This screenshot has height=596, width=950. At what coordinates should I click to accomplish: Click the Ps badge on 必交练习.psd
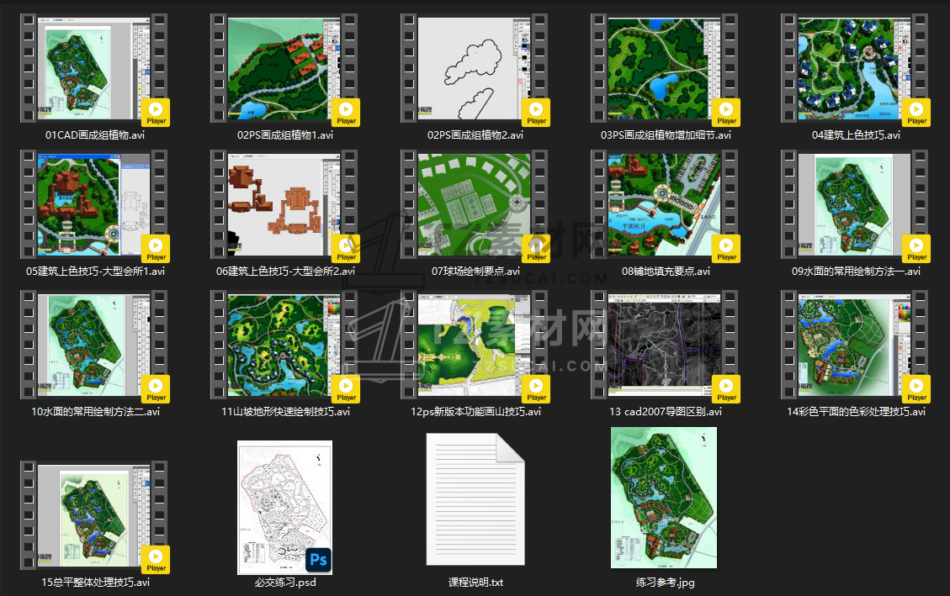tap(318, 560)
